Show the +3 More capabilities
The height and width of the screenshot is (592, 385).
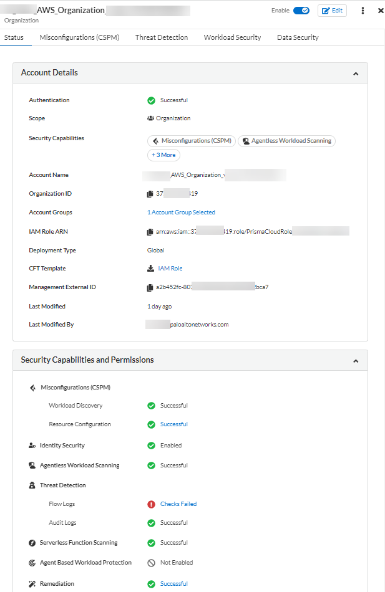163,155
